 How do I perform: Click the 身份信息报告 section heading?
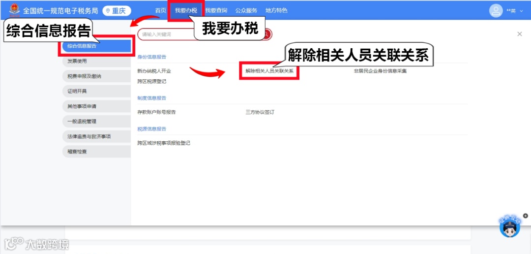(152, 57)
